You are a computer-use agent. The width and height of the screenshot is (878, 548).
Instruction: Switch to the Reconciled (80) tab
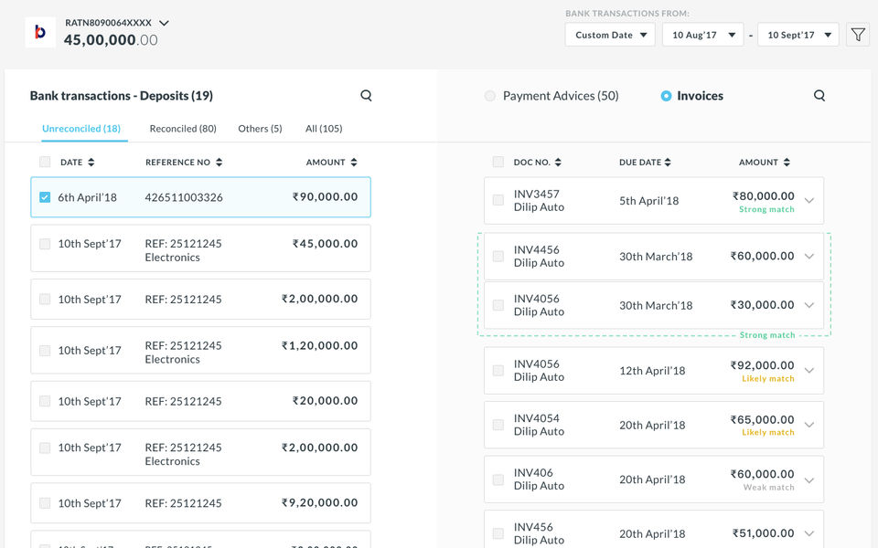click(183, 129)
